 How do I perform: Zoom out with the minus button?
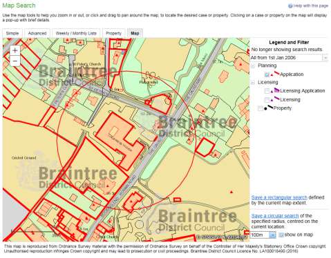coord(15,61)
